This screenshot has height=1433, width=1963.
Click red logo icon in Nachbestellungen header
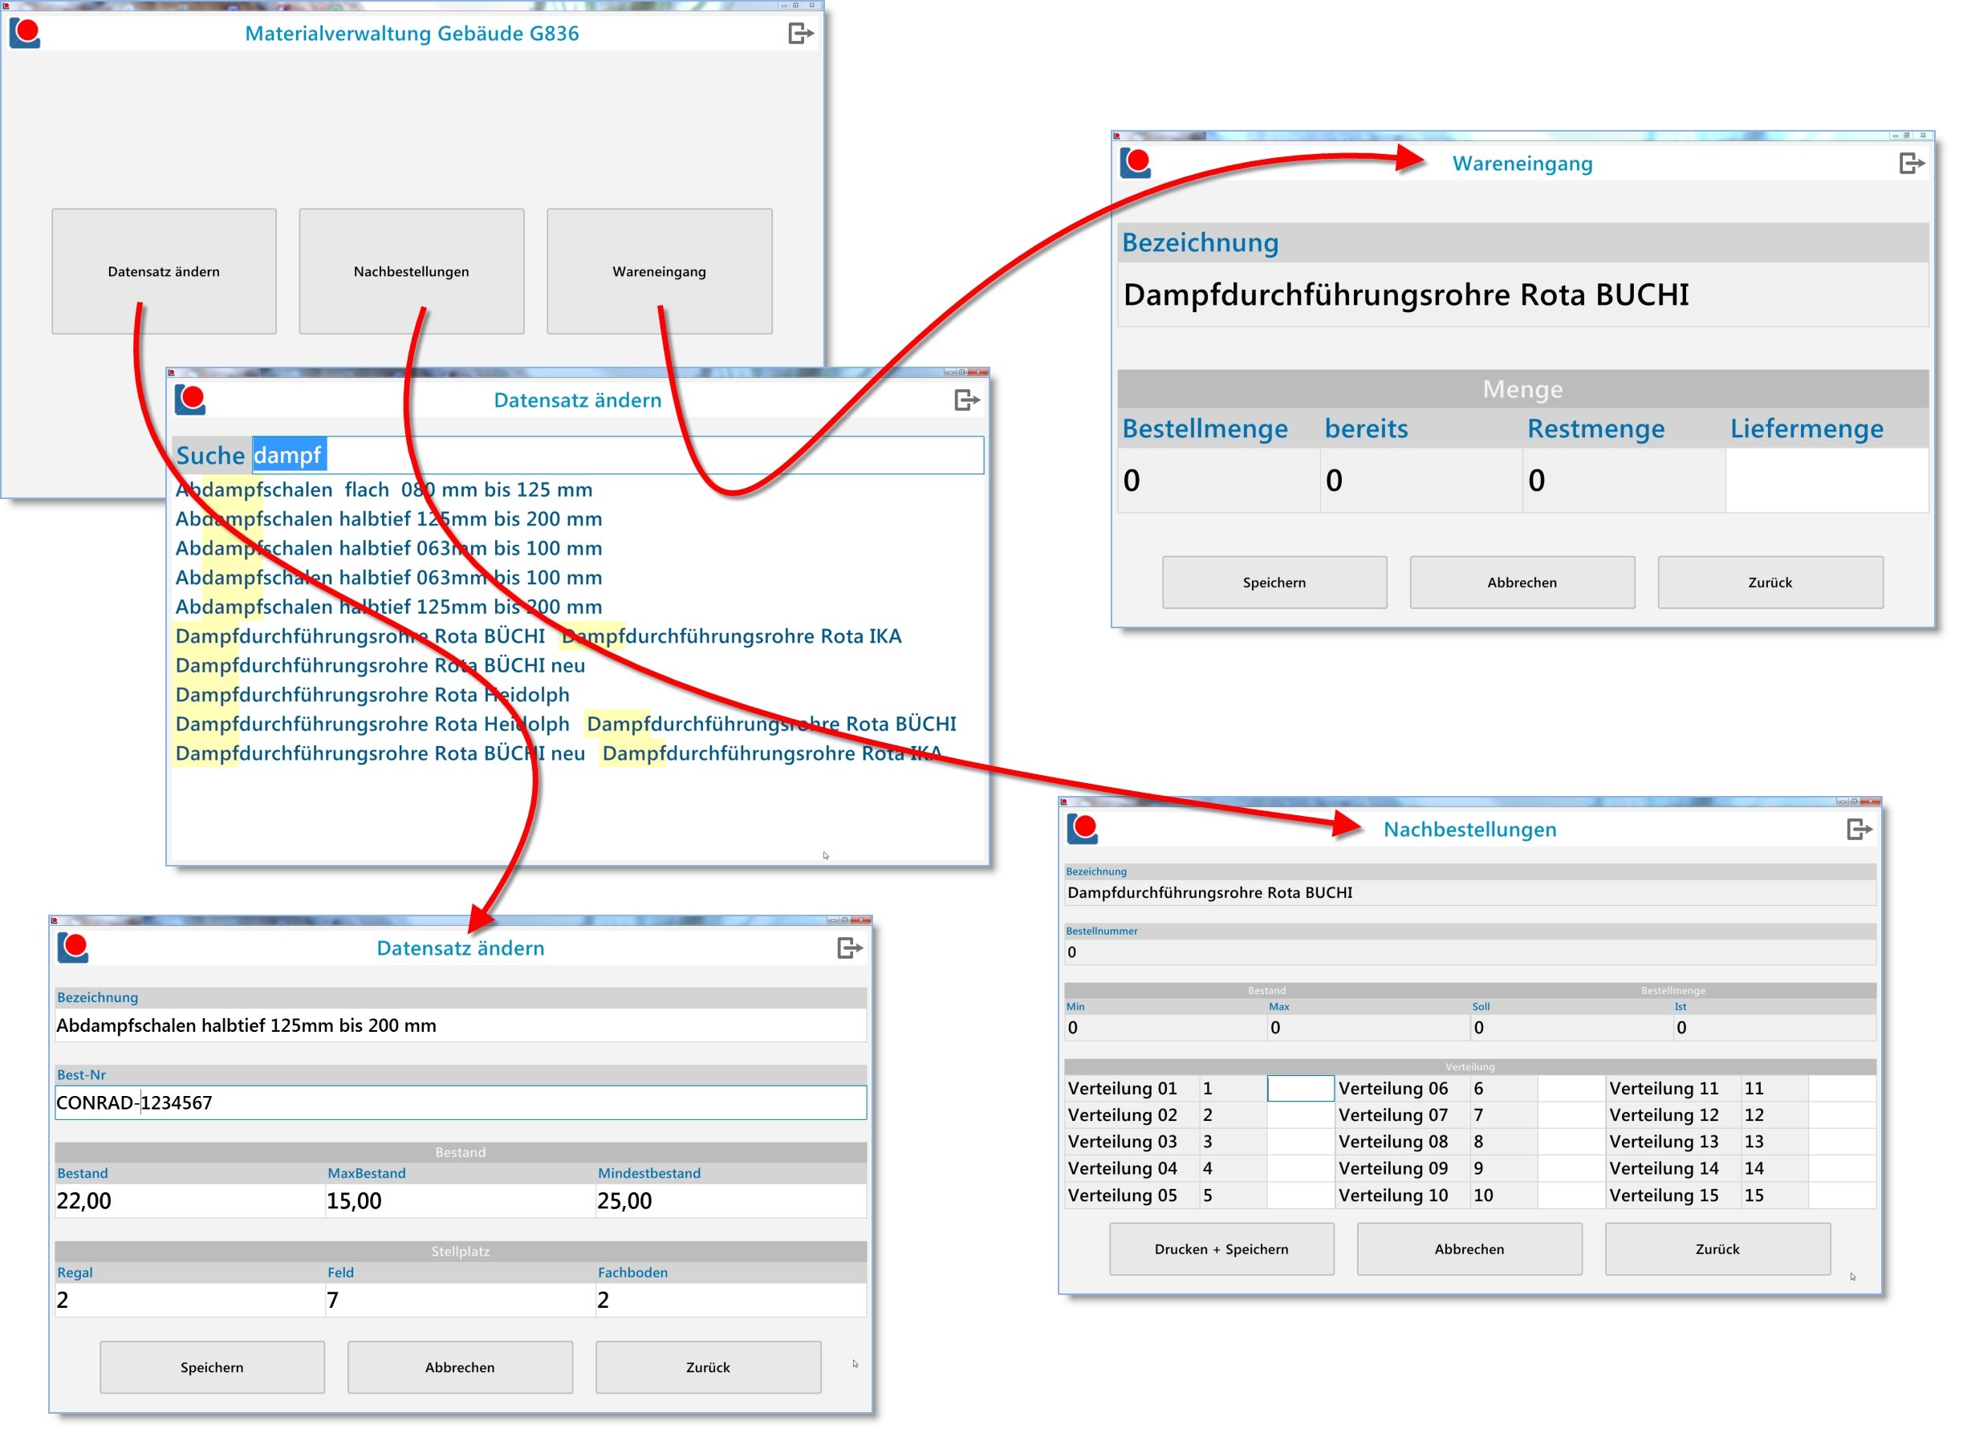(x=1083, y=830)
